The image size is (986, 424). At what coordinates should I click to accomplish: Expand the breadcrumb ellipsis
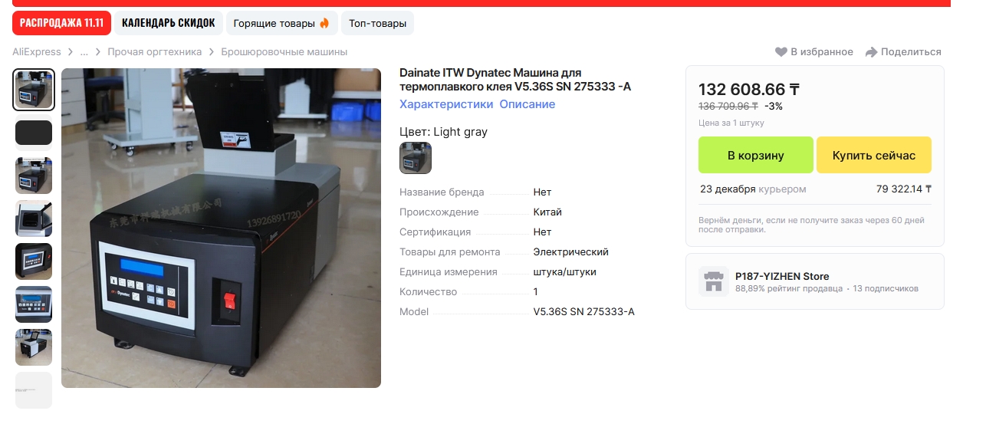point(84,52)
